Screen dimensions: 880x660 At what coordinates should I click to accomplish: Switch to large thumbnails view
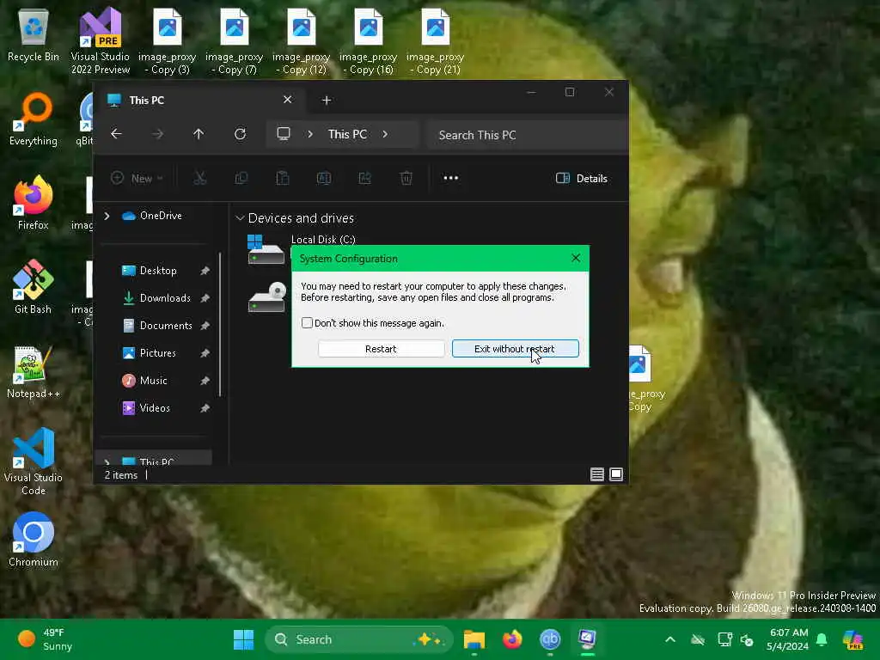tap(616, 474)
